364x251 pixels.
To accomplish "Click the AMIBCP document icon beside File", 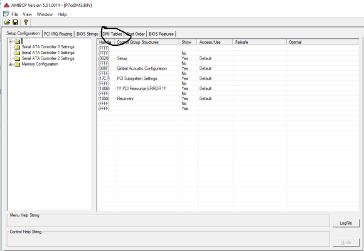I will (x=6, y=14).
